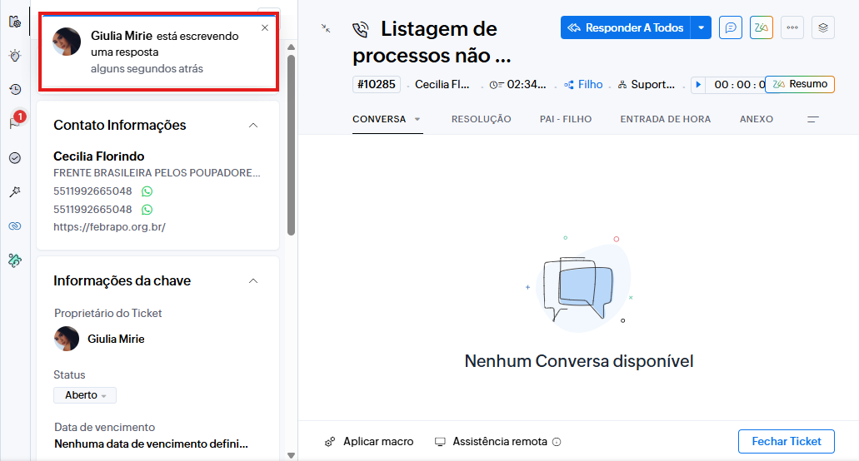Open the flag icon with notification badge
Screen dimensions: 859x461
(15, 124)
